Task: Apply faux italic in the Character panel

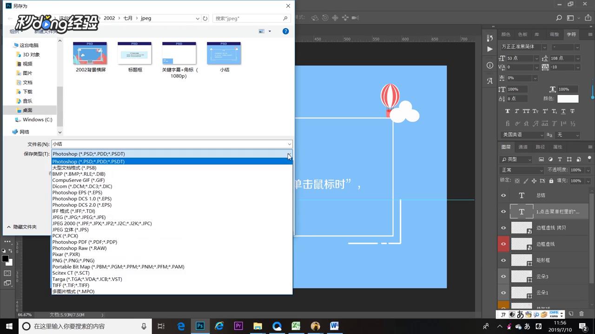Action: point(516,111)
